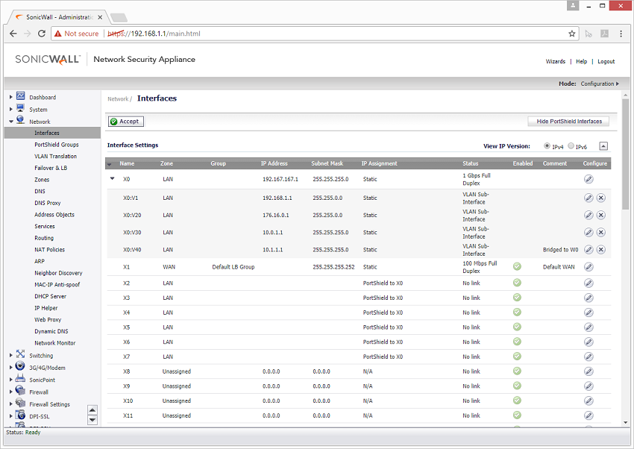This screenshot has width=634, height=449.
Task: Open the Mode Configuration switcher
Action: (600, 84)
